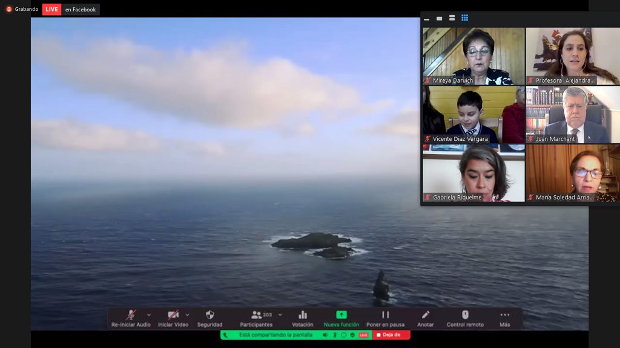Screen dimensions: 620x348
Task: Switch to grid gallery view icon
Action: pos(464,18)
